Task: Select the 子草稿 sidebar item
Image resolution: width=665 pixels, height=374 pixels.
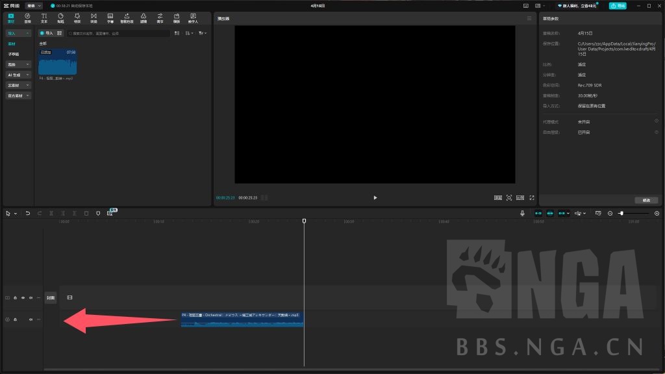Action: tap(14, 54)
